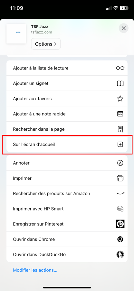Tap the plus square home screen icon
This screenshot has height=291, width=134.
[x=120, y=145]
